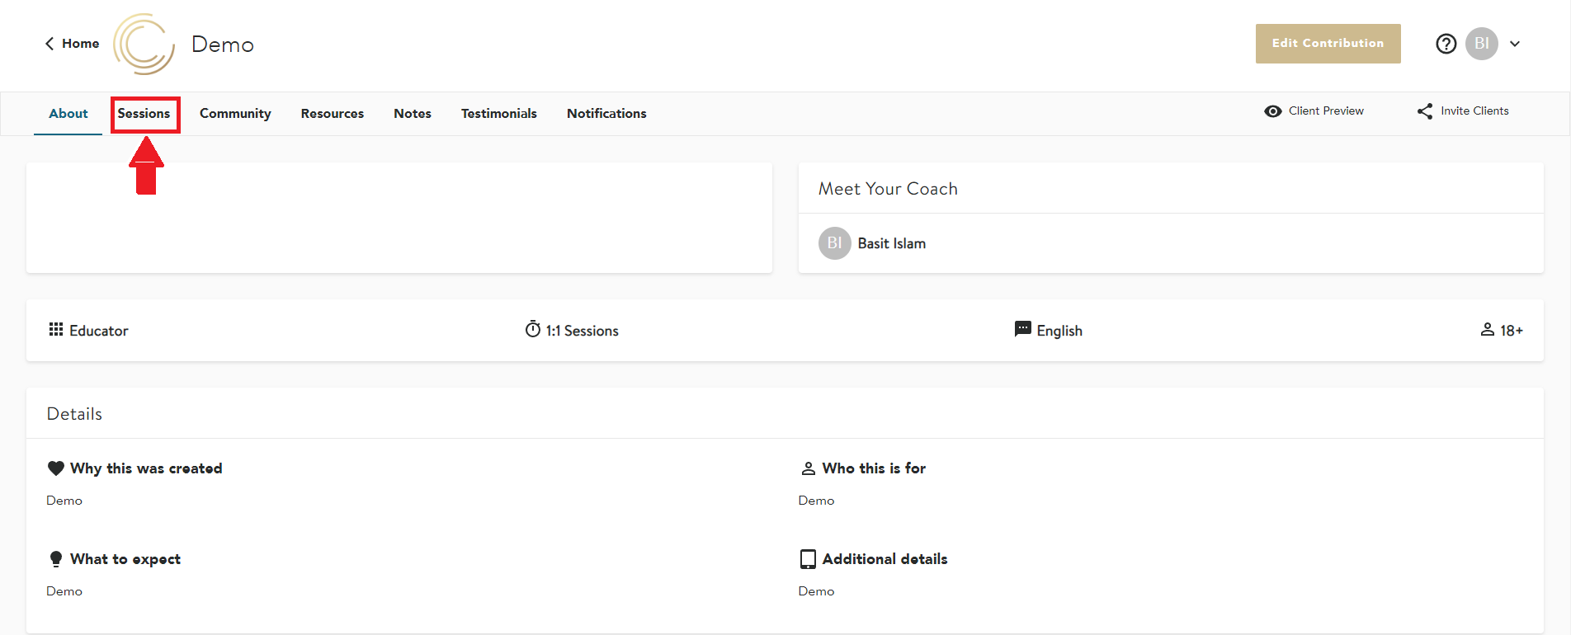Click the gold circular Demo logo

point(144,45)
